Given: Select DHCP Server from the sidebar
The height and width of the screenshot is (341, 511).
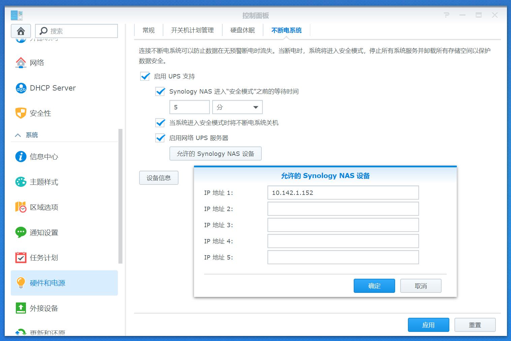Looking at the screenshot, I should [x=52, y=88].
